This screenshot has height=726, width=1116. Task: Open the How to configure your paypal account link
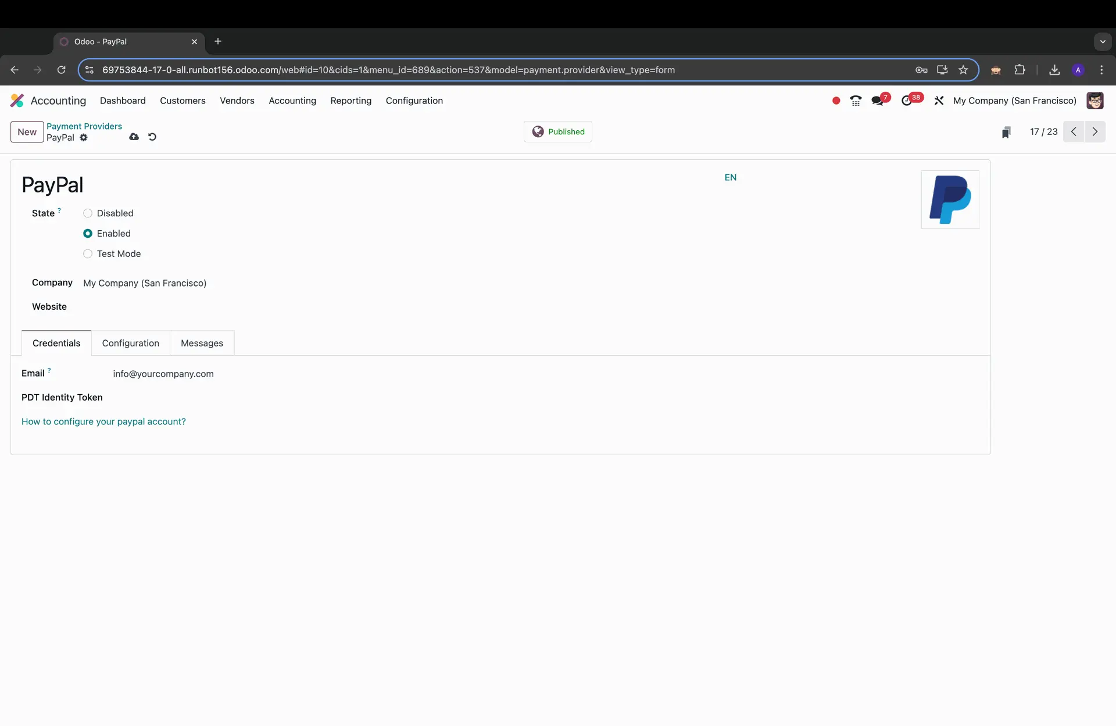(103, 421)
